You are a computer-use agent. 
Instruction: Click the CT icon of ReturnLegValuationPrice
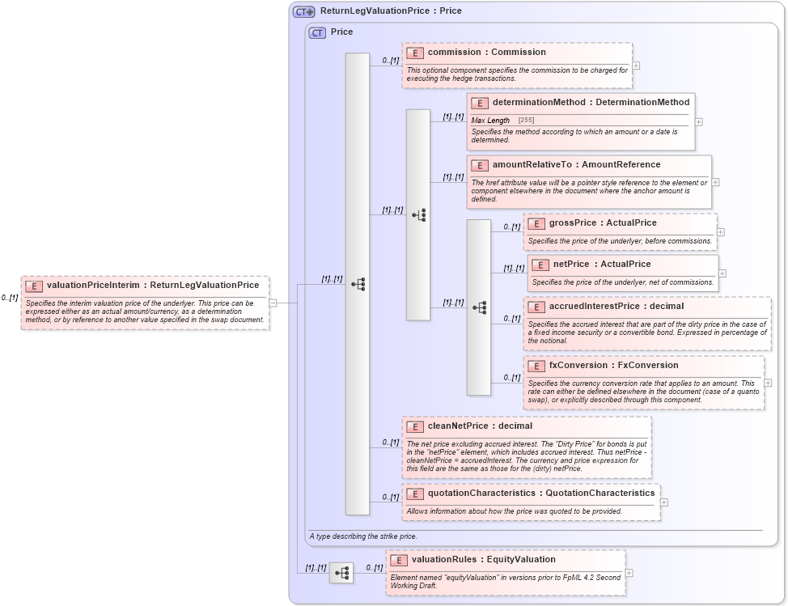point(304,11)
